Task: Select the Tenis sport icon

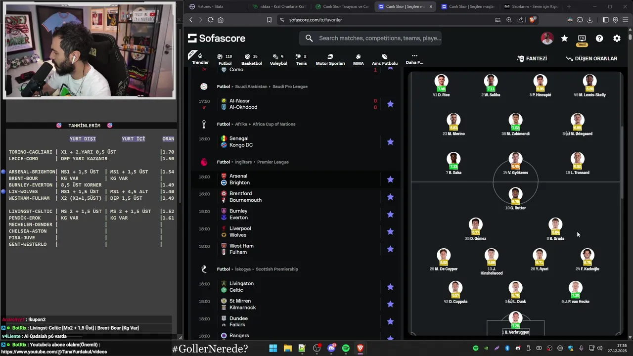Action: pyautogui.click(x=301, y=59)
